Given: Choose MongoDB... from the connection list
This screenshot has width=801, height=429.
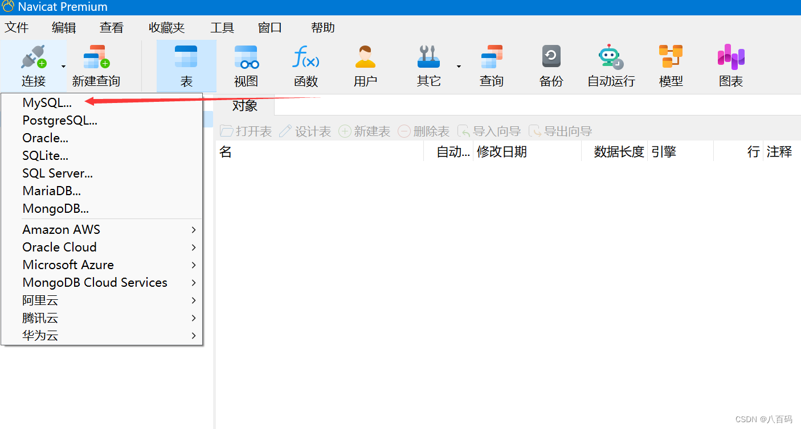Looking at the screenshot, I should 102,208.
